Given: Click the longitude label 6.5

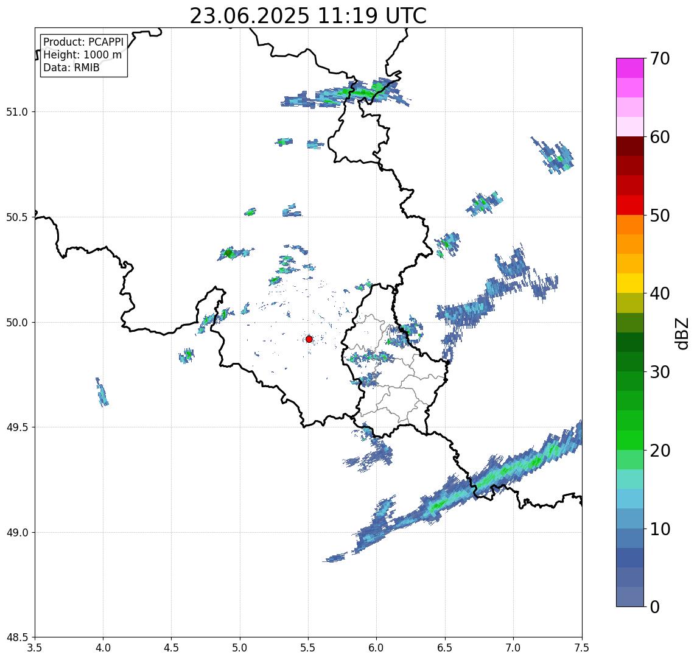Looking at the screenshot, I should (x=445, y=648).
